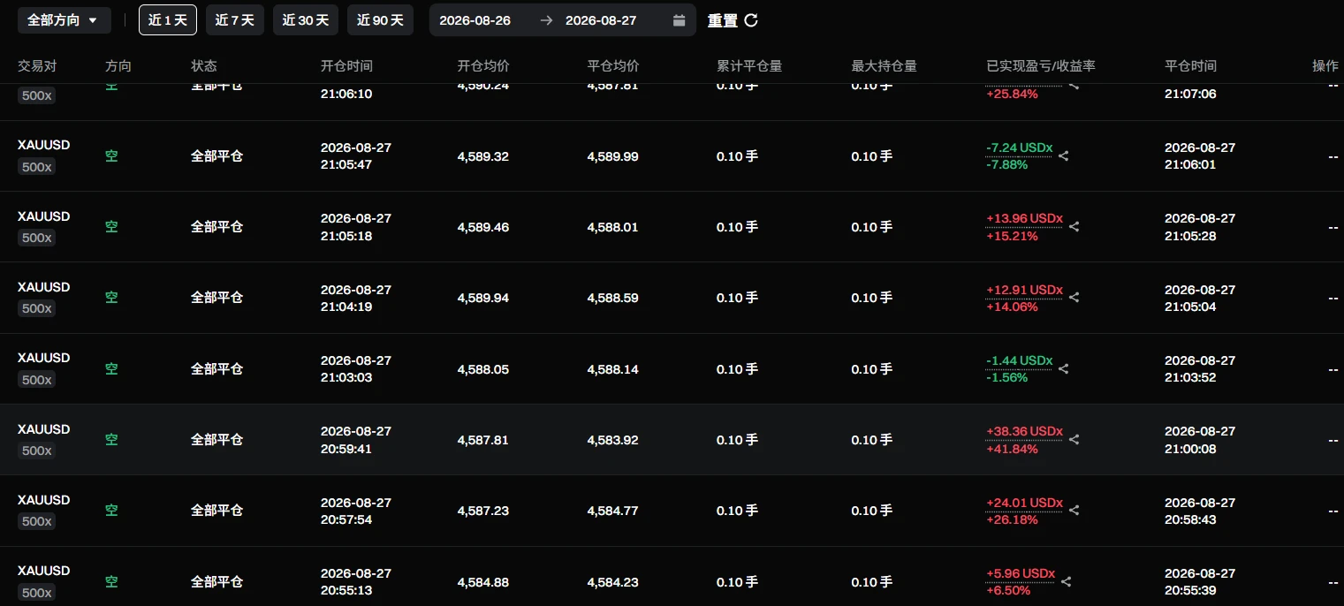Share the +12.91 USDx trade
1344x606 pixels.
1074,298
